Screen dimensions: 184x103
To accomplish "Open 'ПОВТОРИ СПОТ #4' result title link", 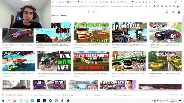I will pyautogui.click(x=53, y=45).
